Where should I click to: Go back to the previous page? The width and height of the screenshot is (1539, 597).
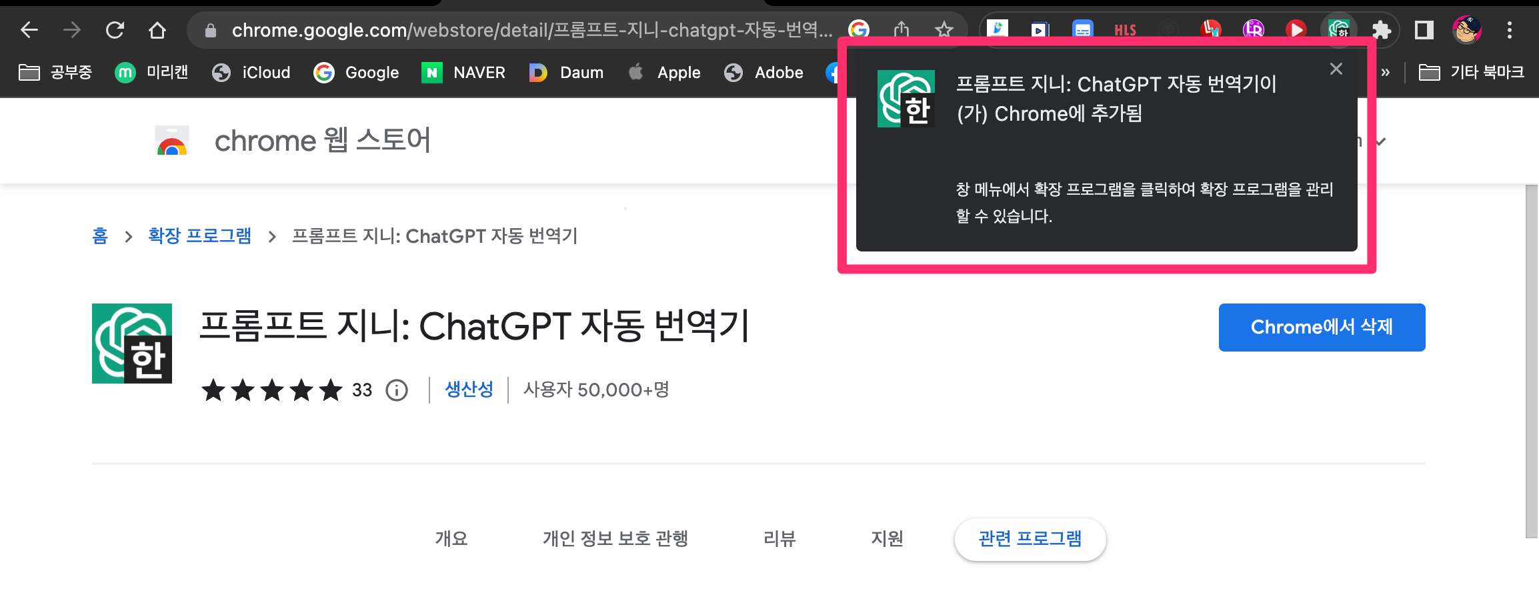[29, 30]
